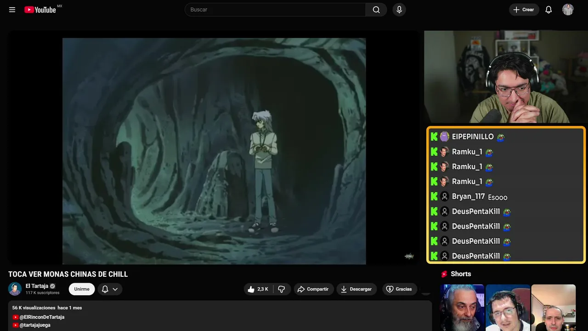Screen dimensions: 588x331
Task: Open the YouTube guide hamburger menu
Action: (12, 10)
